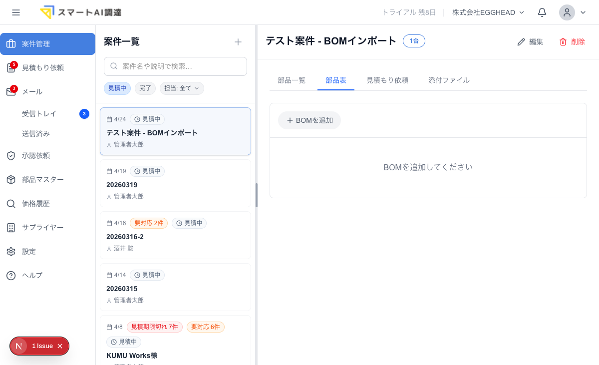Open the hamburger menu icon
This screenshot has width=599, height=365.
tap(16, 12)
